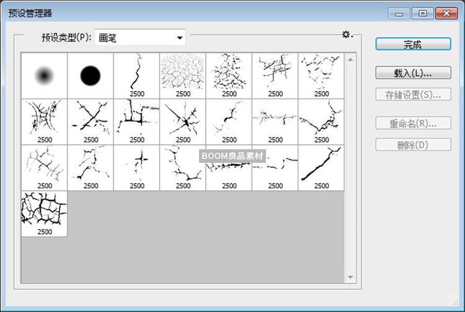Pick the cross-shaped crack brush in third row
The height and width of the screenshot is (312, 465).
(x=136, y=167)
